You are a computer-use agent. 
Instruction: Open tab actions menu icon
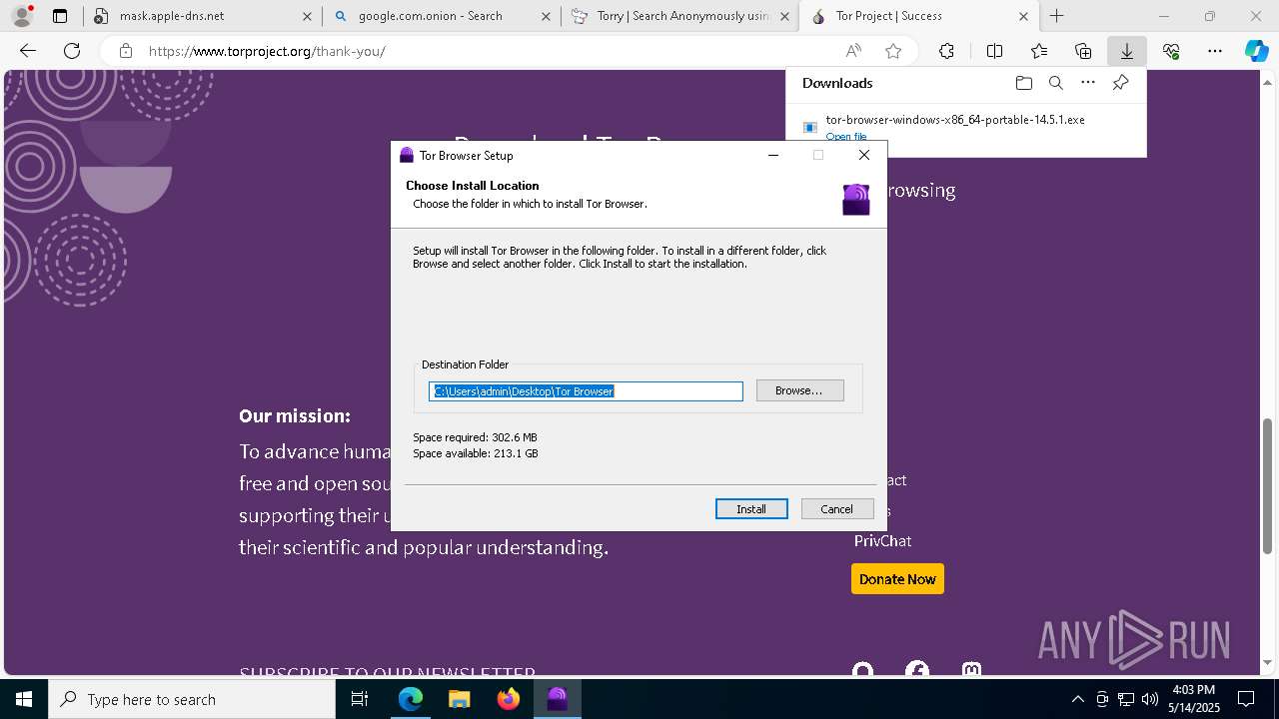(x=60, y=16)
